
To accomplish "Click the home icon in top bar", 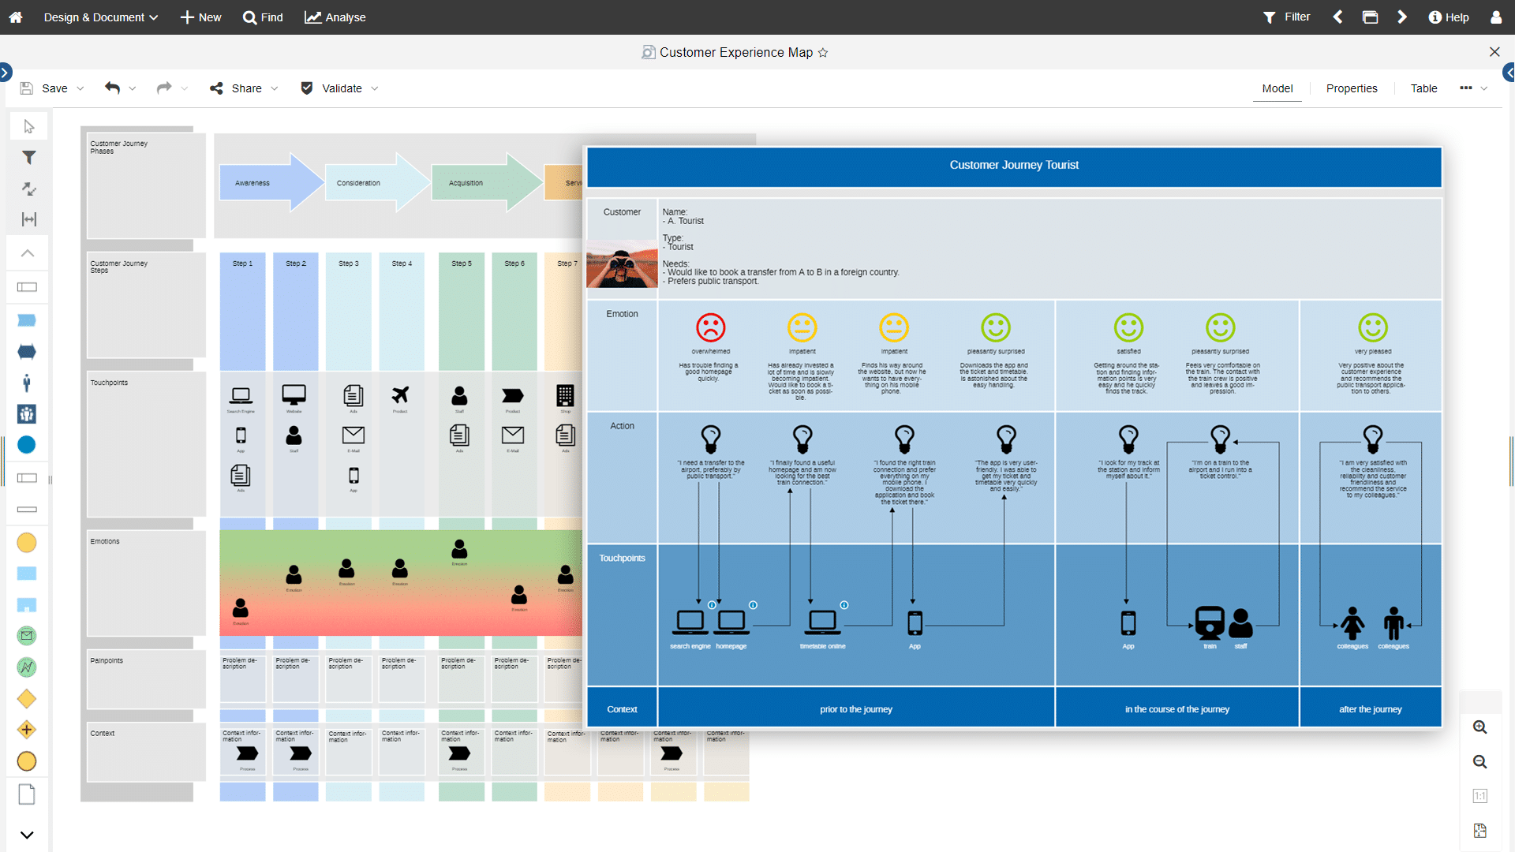I will pyautogui.click(x=16, y=17).
